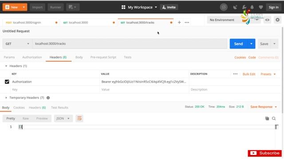Click Bulk Edit

(x=249, y=74)
